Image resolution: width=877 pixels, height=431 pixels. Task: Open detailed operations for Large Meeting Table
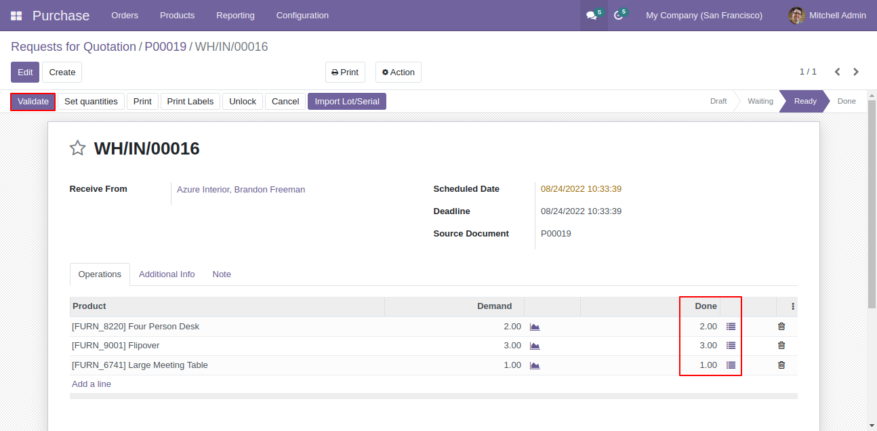click(x=731, y=365)
